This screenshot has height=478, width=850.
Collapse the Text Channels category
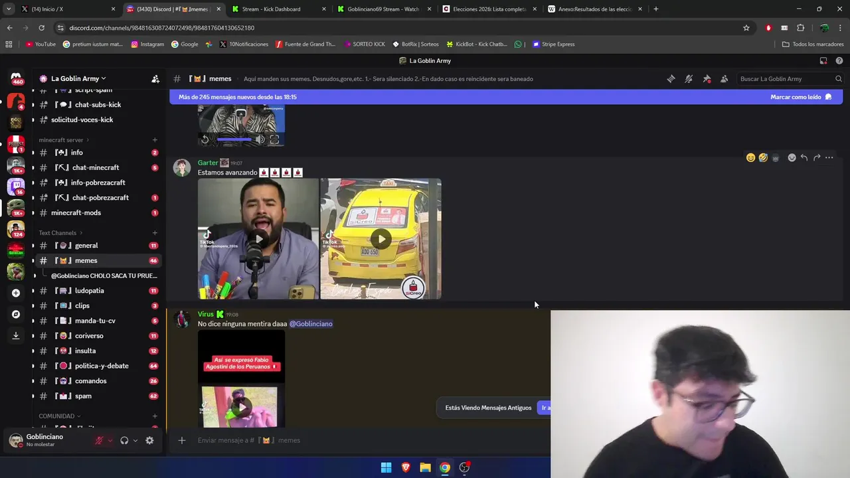pos(61,233)
